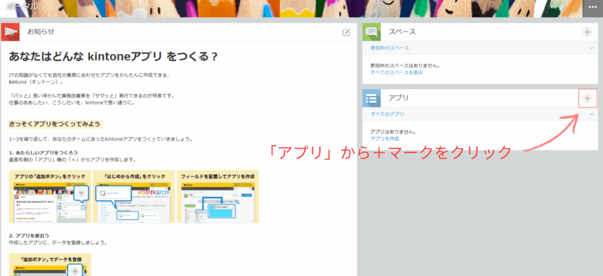
Task: Open the portal options three-dot menu
Action: tap(592, 8)
